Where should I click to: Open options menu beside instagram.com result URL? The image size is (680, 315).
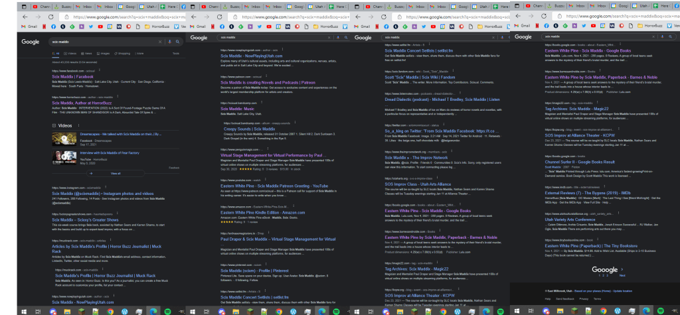[106, 188]
